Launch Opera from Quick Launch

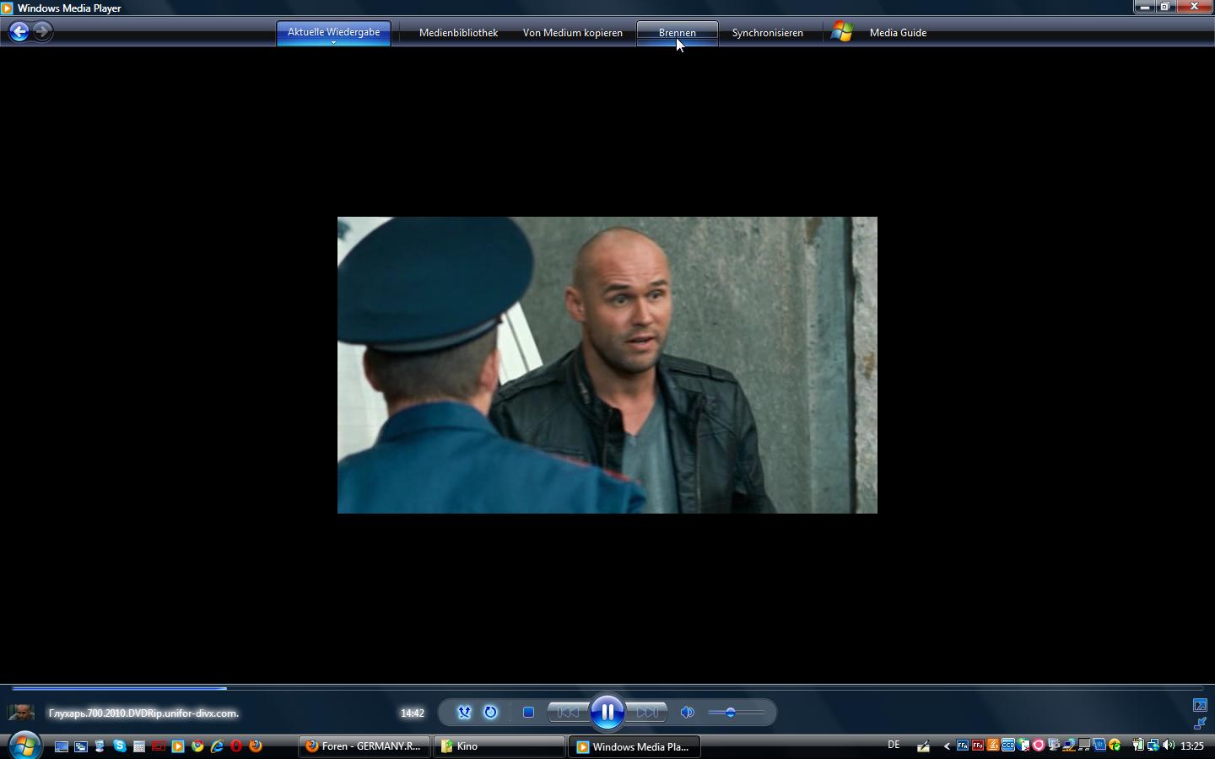pyautogui.click(x=236, y=746)
